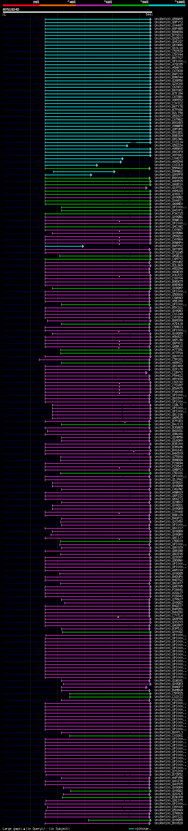Select the UniRef100_C0Z2L8 label
This screenshot has width=188, height=831.
click(x=169, y=165)
